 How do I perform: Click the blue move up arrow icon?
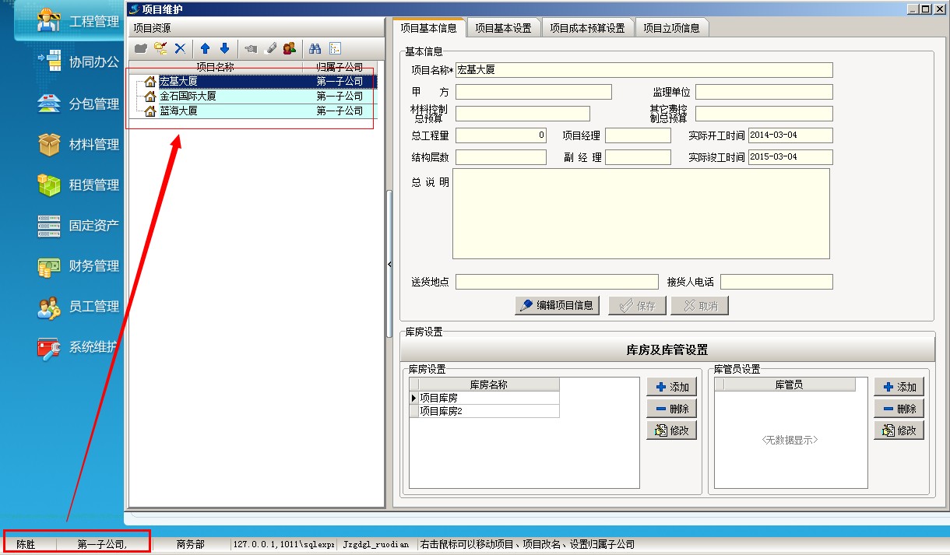(x=206, y=48)
